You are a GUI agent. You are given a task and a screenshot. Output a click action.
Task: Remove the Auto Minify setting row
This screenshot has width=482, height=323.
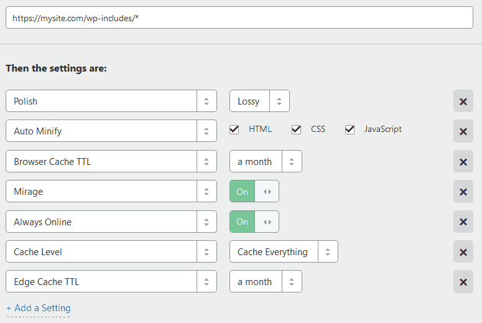point(463,131)
